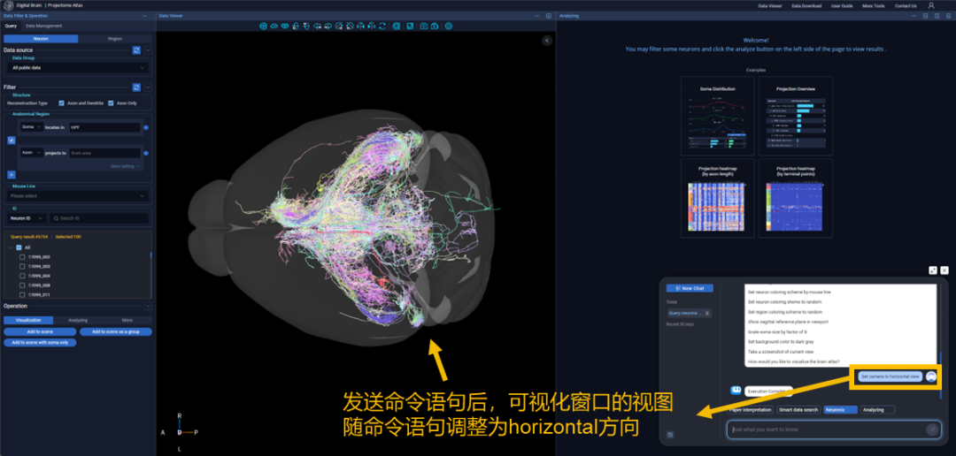The height and width of the screenshot is (456, 956).
Task: Click the send message icon in chat
Action: (x=931, y=429)
